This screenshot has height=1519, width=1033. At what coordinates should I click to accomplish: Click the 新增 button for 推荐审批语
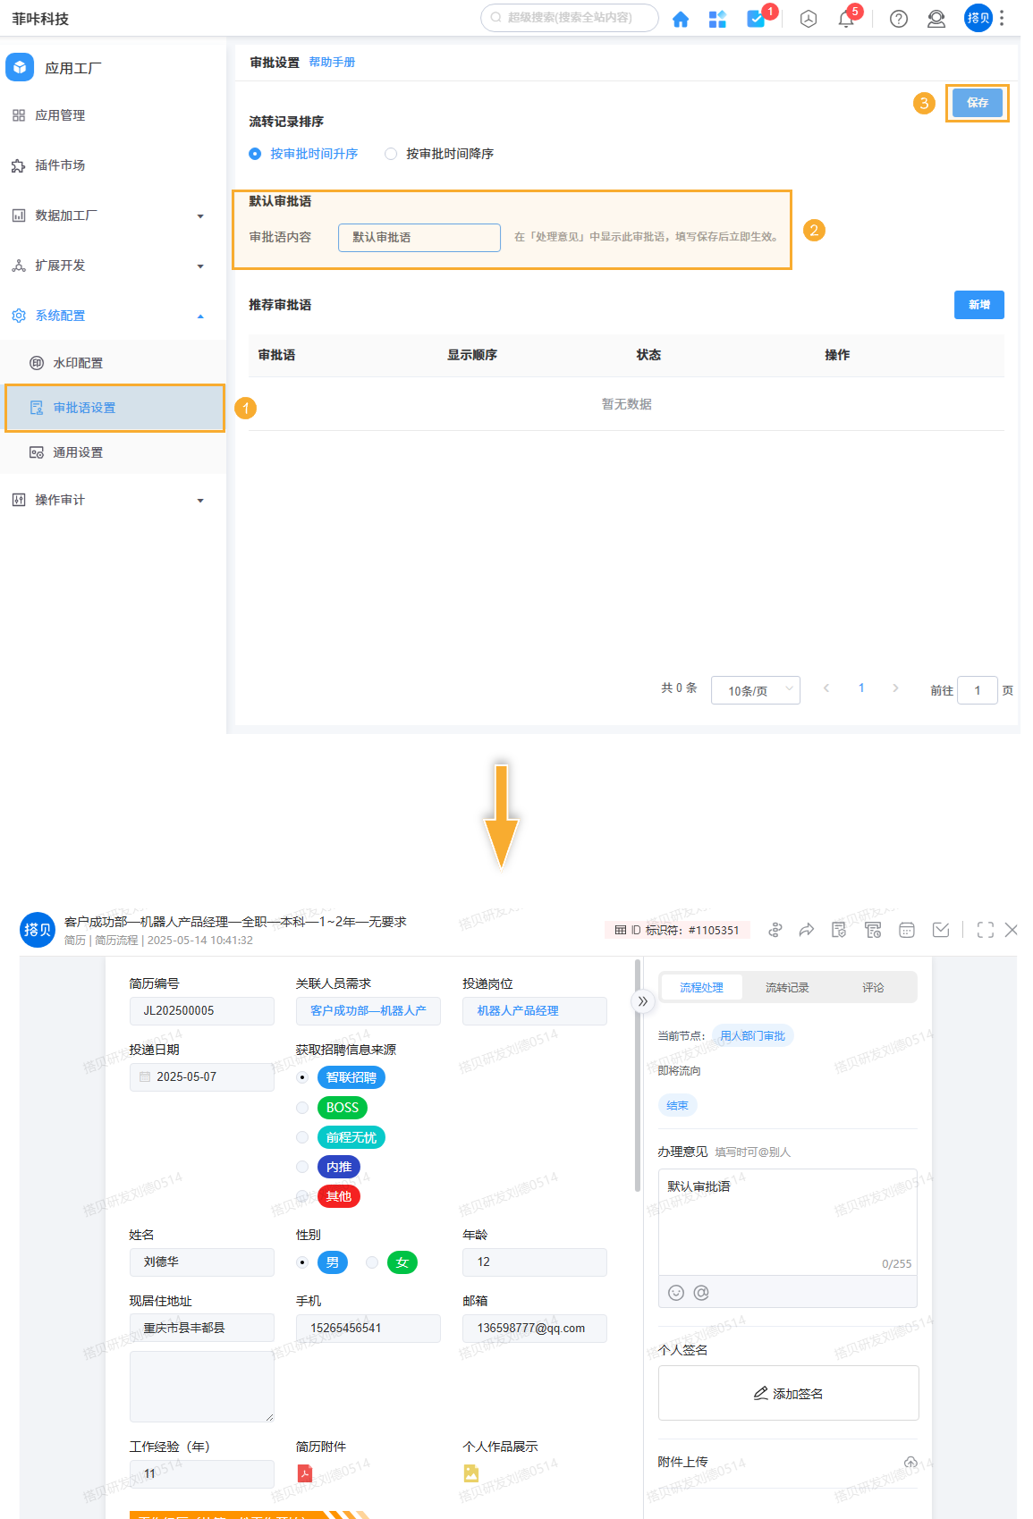(979, 305)
